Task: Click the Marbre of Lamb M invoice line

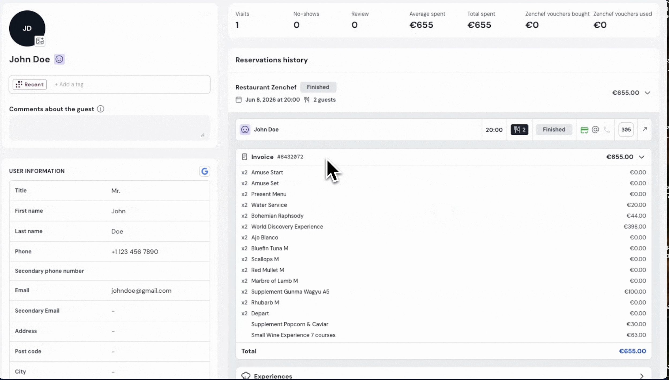Action: point(444,281)
